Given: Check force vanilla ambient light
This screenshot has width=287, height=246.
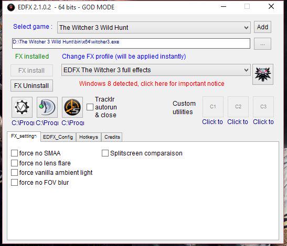Looking at the screenshot, I should [x=15, y=172].
